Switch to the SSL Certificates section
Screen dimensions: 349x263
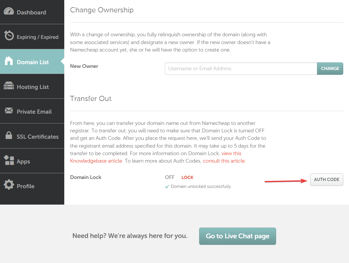(37, 136)
